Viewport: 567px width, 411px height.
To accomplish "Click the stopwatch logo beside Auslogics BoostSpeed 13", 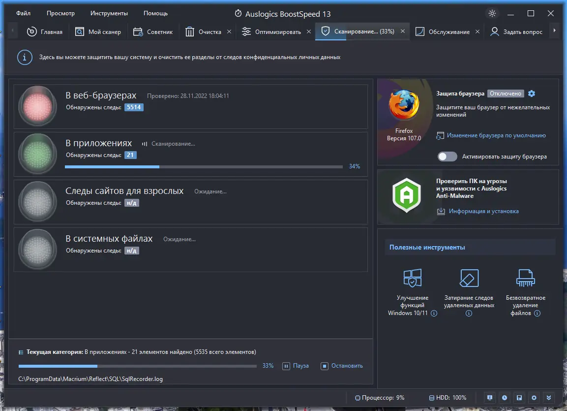I will (x=238, y=13).
